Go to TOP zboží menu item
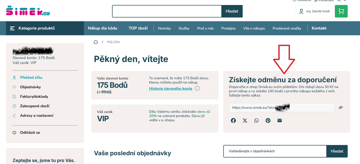Image resolution: width=360 pixels, height=164 pixels. (138, 28)
